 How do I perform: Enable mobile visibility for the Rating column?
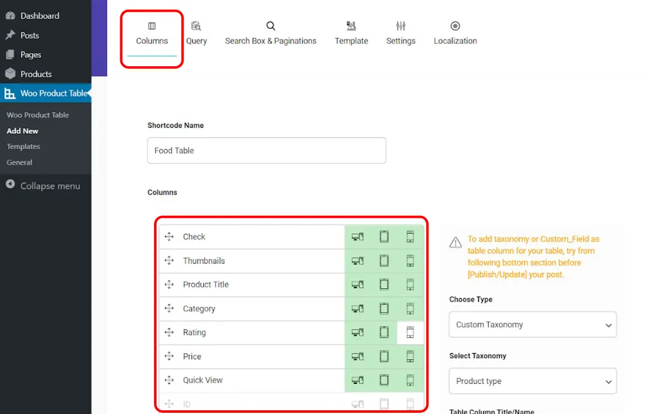coord(410,332)
